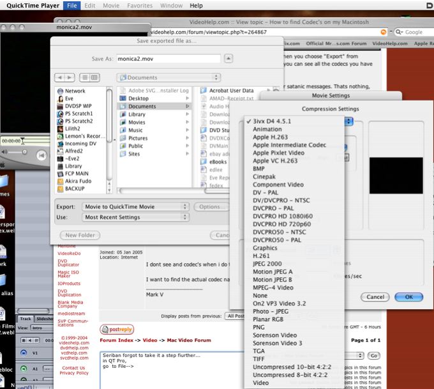Click the Privacy Policy link
The height and width of the screenshot is (389, 434).
tap(74, 373)
